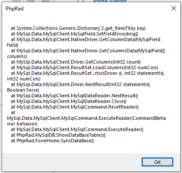Click the MySqlField.SetFieldEncoding trace line
This screenshot has height=173, width=182.
pos(74,34)
